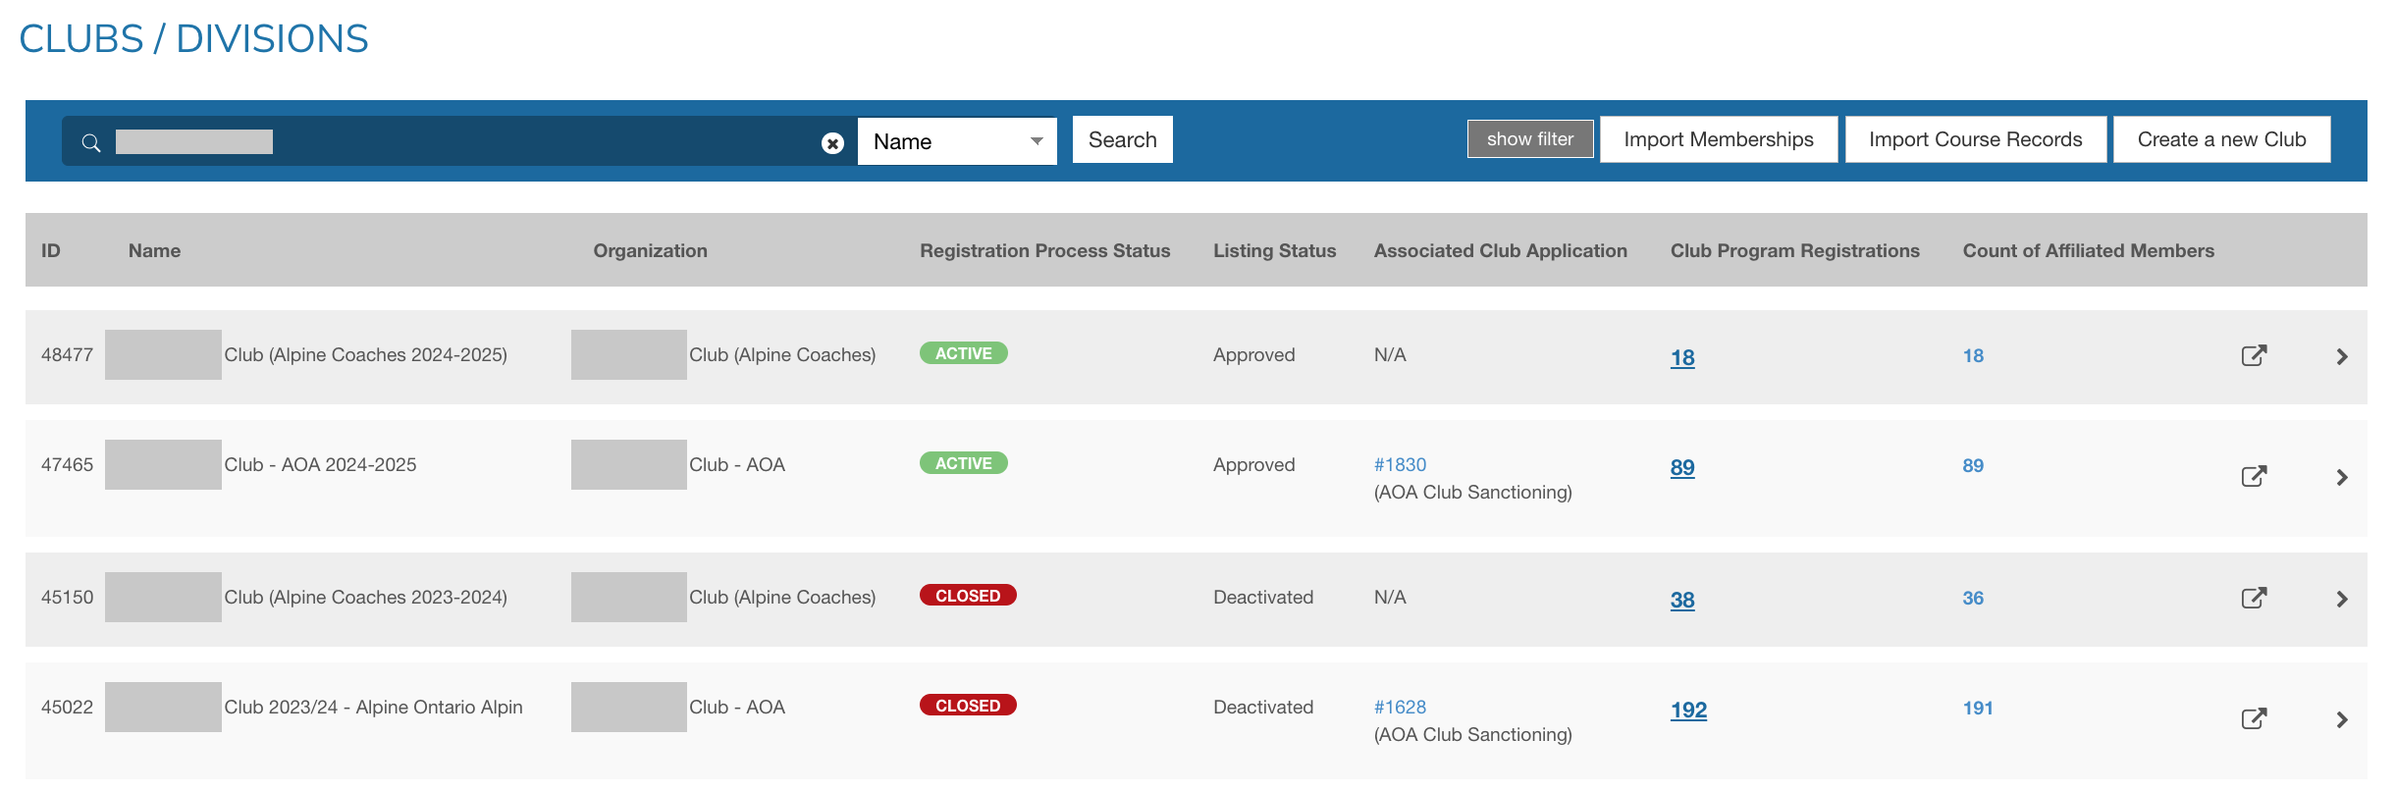2395x791 pixels.
Task: Click the show filter button
Action: [x=1530, y=138]
